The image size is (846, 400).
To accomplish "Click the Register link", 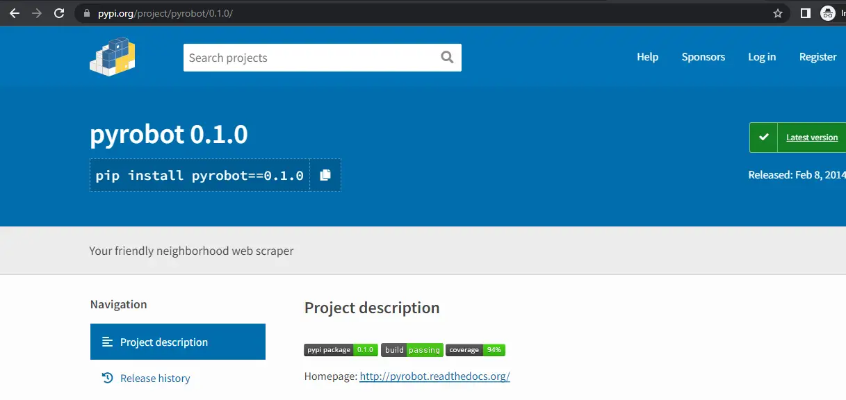I will [817, 58].
